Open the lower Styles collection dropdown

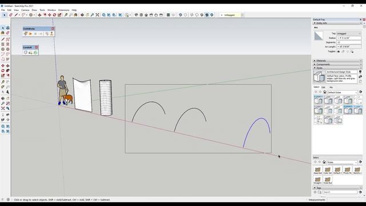pos(342,162)
